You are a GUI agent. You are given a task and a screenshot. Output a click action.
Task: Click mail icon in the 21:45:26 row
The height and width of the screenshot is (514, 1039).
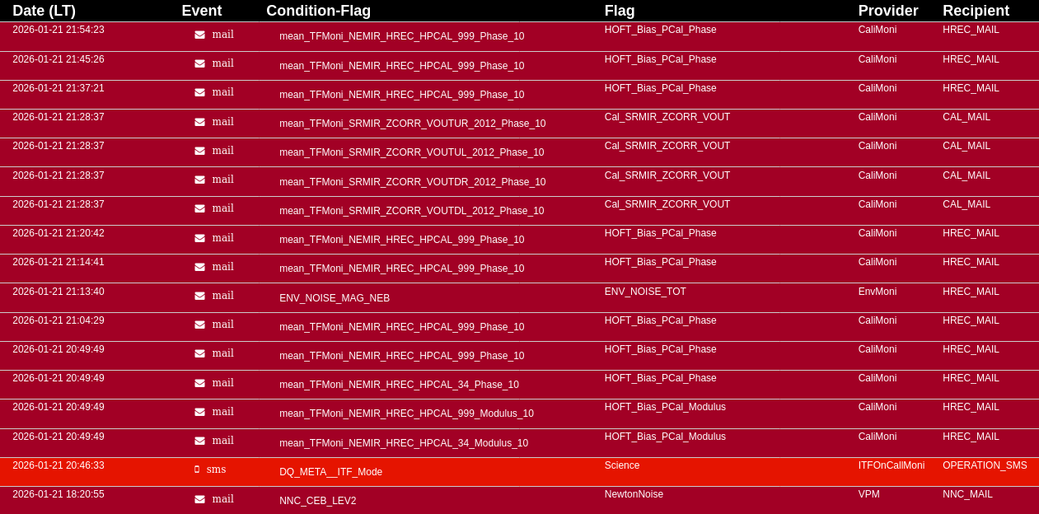pos(199,63)
